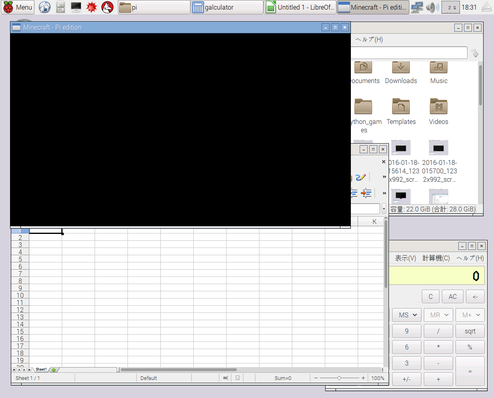Open the Sheet1 tab
494x398 pixels.
point(41,370)
